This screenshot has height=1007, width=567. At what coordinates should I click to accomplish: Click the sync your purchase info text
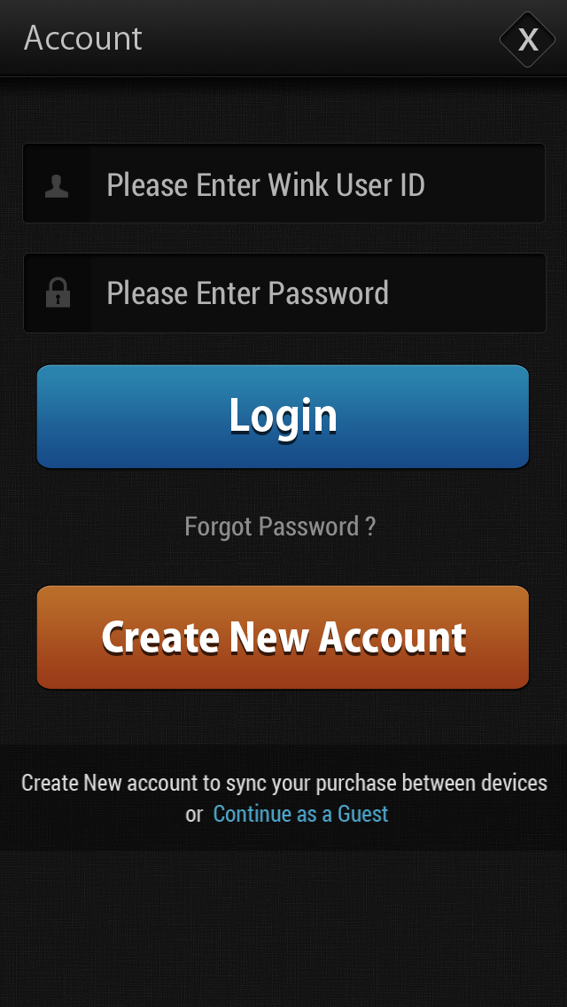coord(283,783)
